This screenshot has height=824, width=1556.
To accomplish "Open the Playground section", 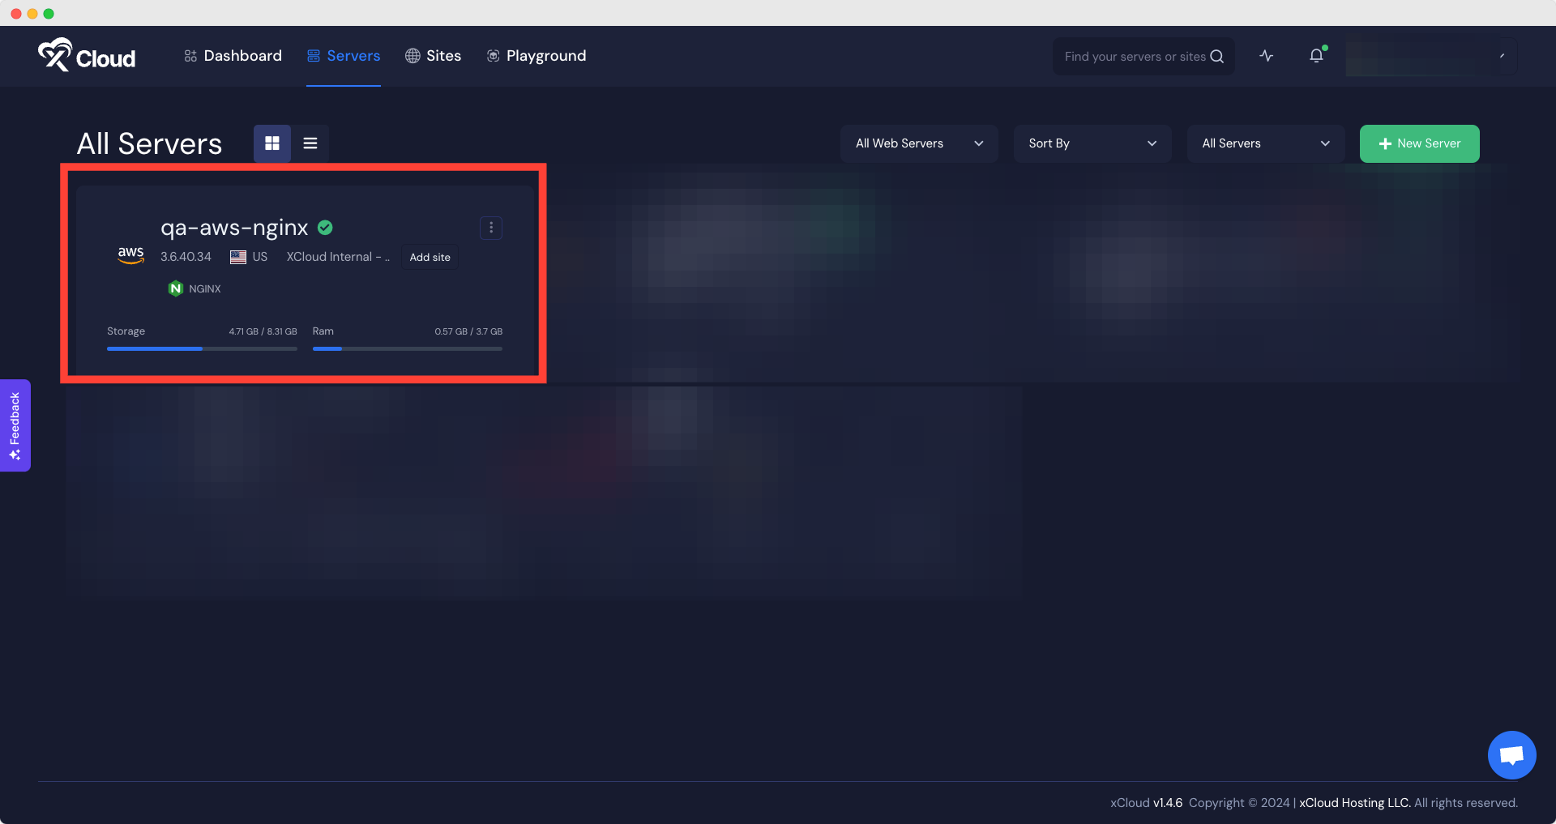I will click(536, 55).
